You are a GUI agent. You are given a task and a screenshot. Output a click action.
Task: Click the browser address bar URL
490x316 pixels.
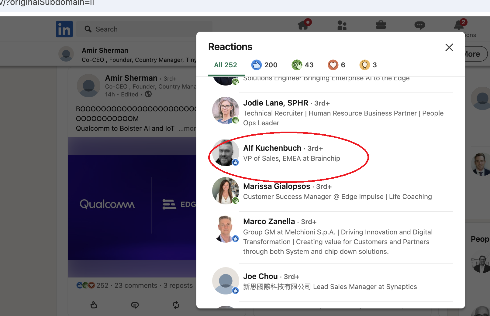(x=47, y=3)
